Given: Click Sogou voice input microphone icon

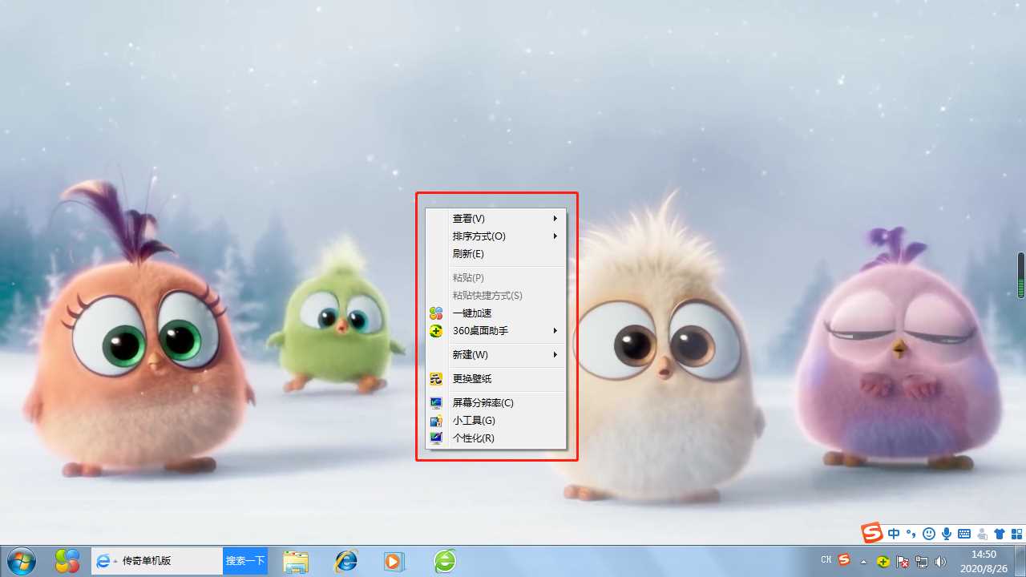Looking at the screenshot, I should coord(947,534).
